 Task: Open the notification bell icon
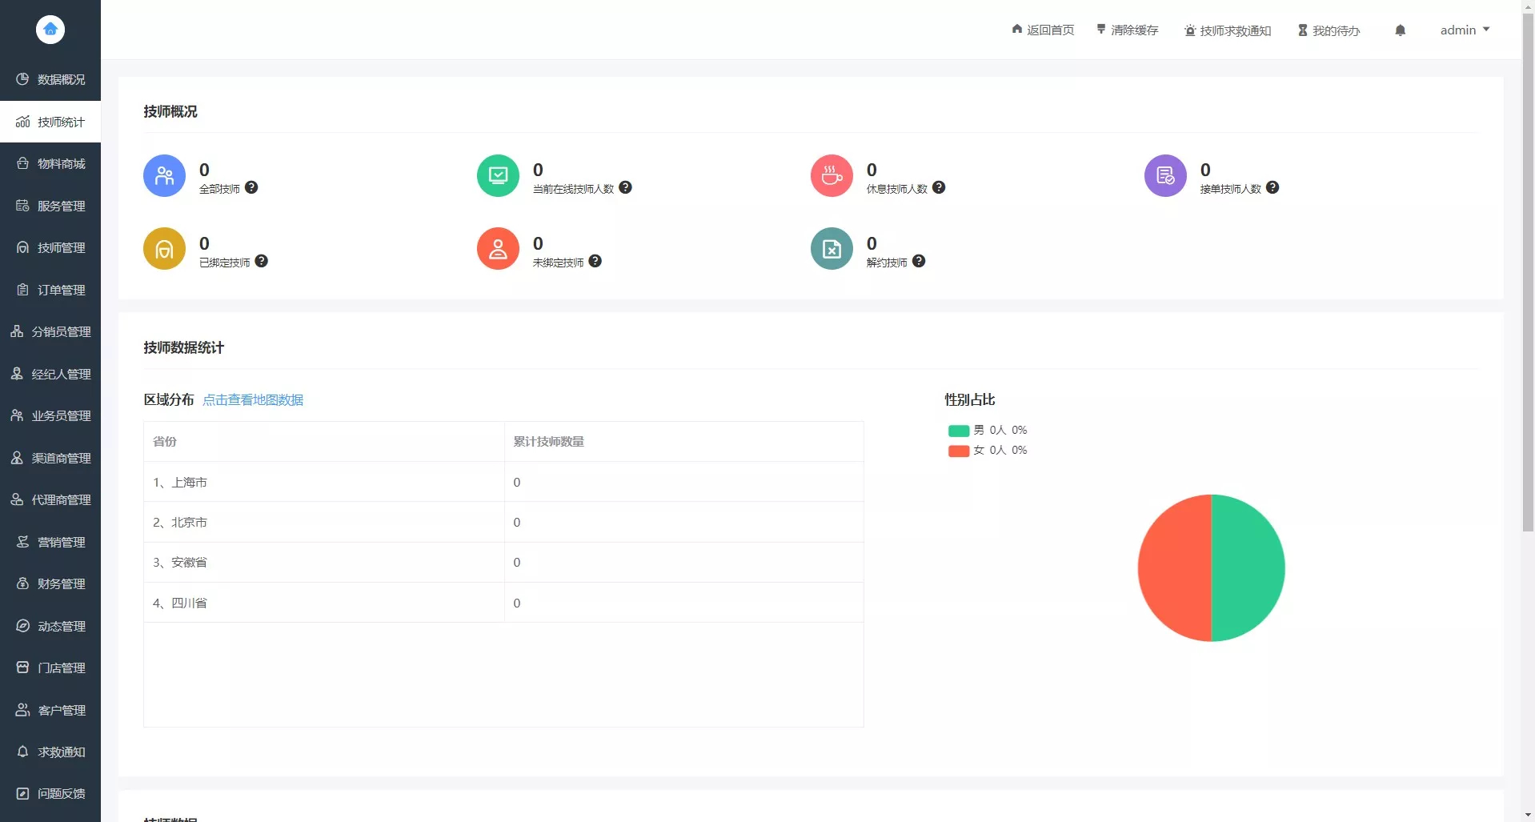pos(1400,30)
